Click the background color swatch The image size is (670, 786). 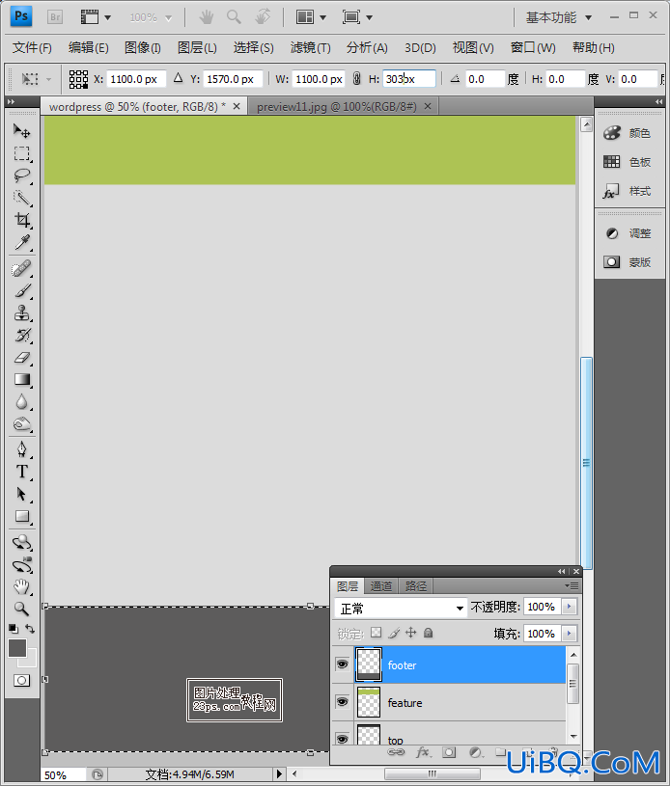point(31,661)
